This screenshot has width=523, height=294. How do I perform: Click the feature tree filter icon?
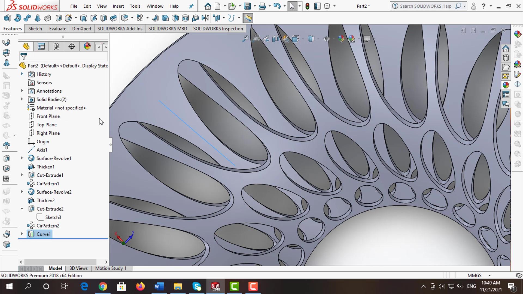point(24,57)
